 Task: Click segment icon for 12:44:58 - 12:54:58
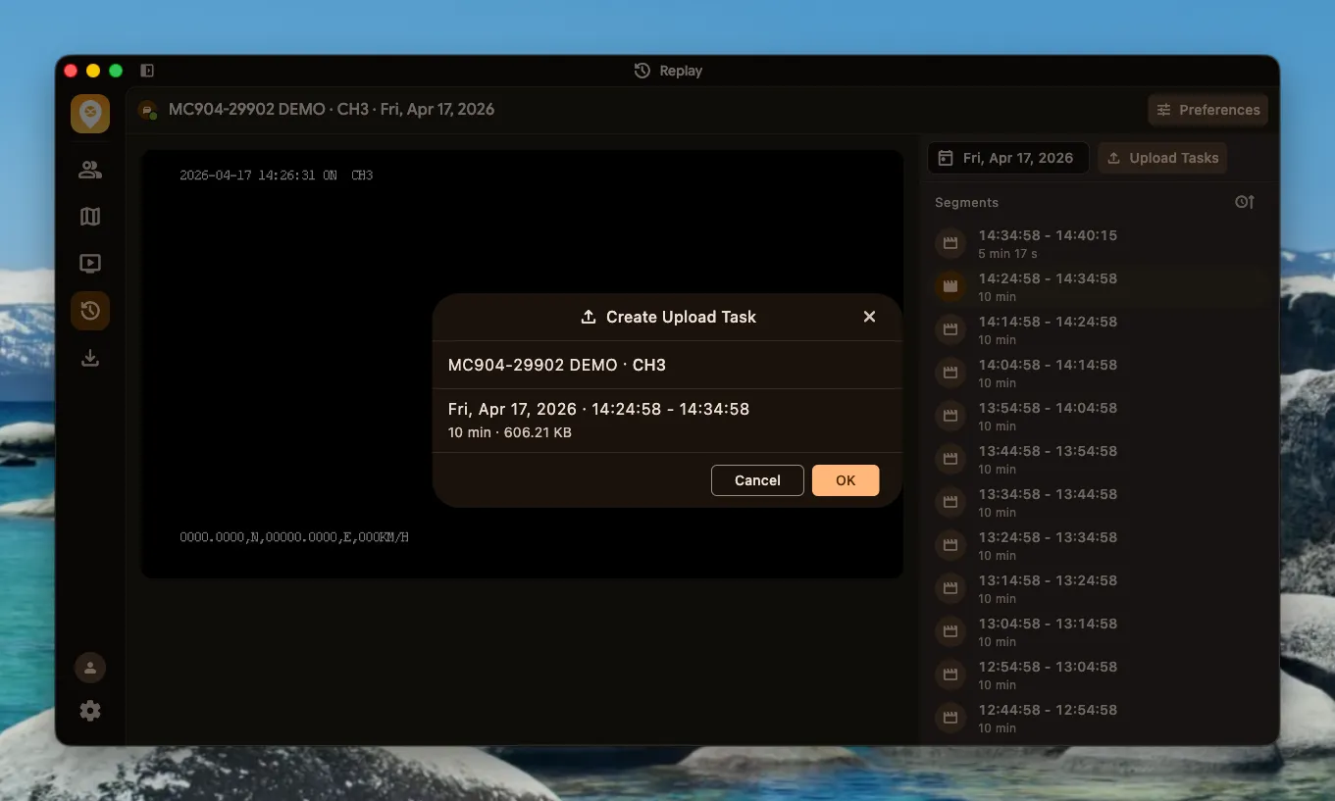(950, 718)
